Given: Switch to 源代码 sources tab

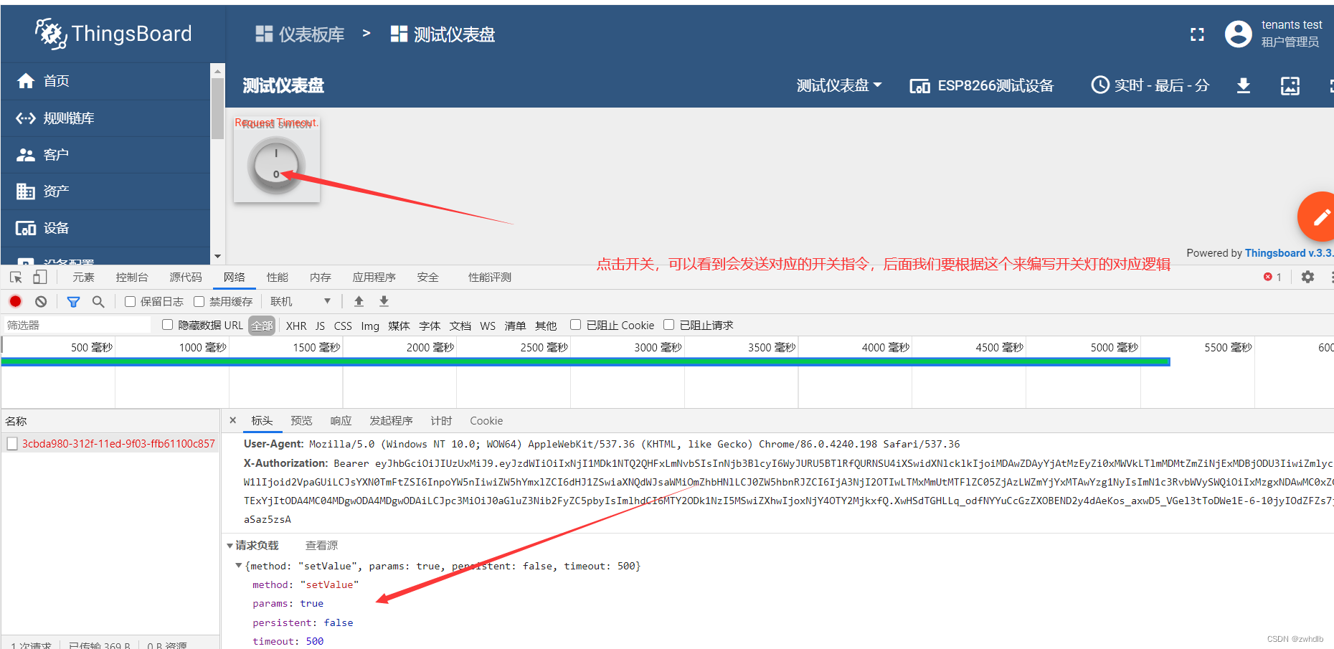Looking at the screenshot, I should click(x=186, y=278).
